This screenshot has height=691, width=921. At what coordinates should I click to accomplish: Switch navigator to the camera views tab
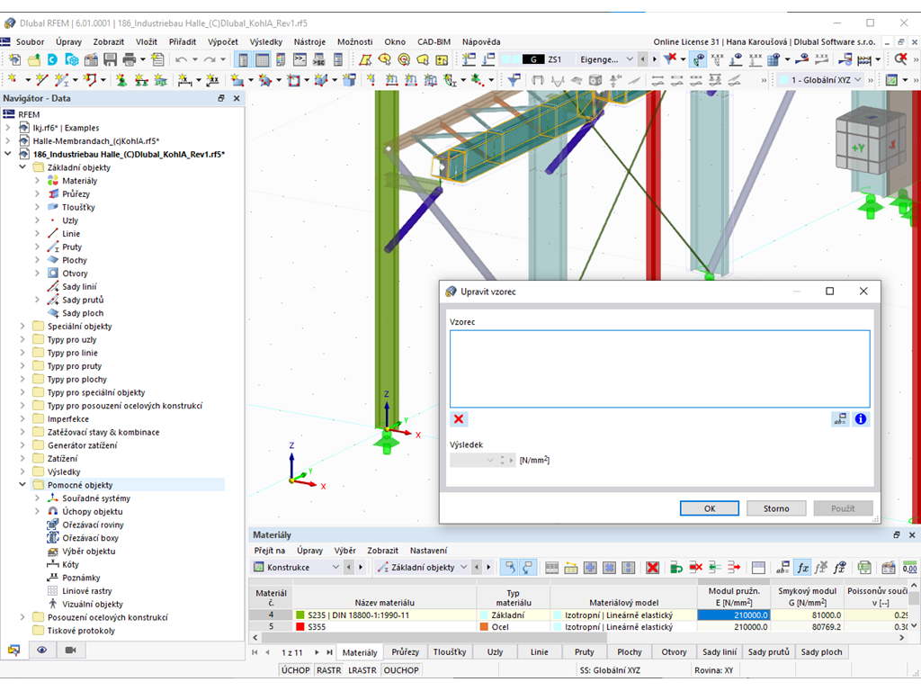tap(70, 650)
